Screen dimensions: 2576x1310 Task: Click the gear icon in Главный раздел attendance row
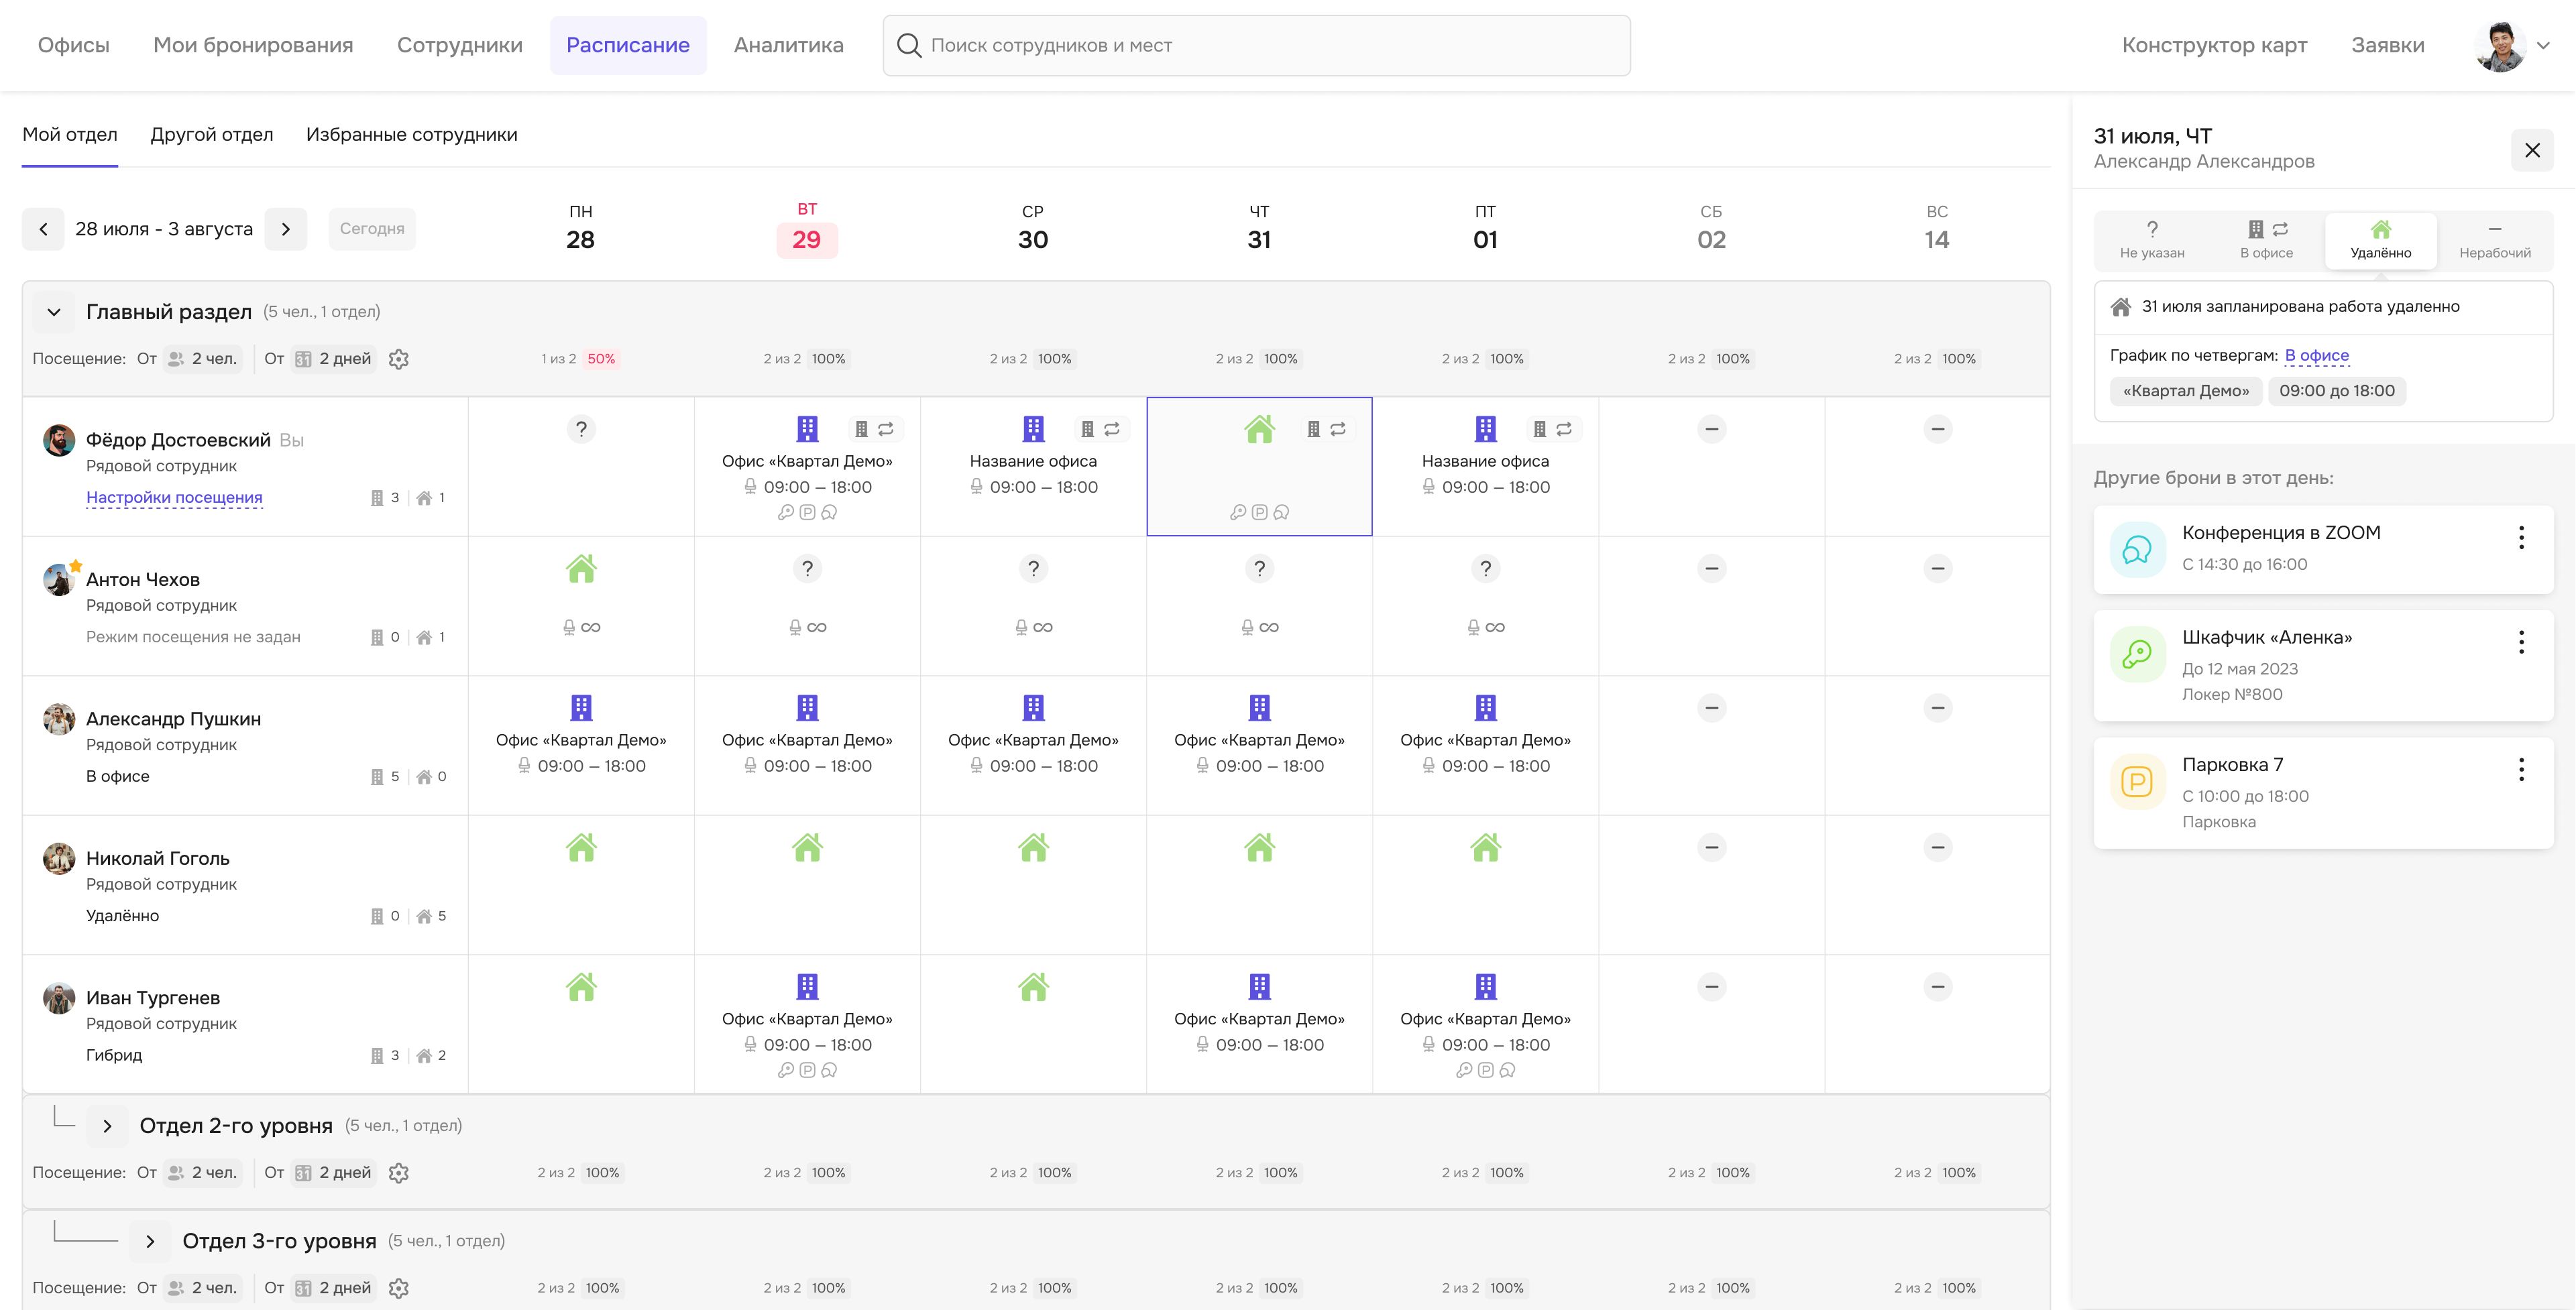[399, 359]
